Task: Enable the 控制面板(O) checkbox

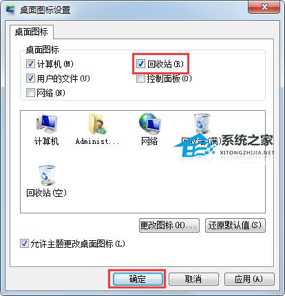Action: point(140,78)
